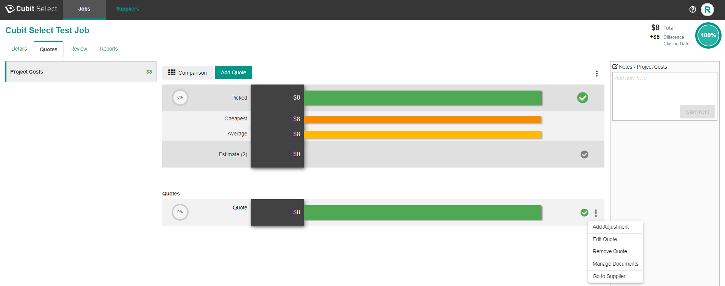
Task: Click the Average label
Action: point(237,134)
